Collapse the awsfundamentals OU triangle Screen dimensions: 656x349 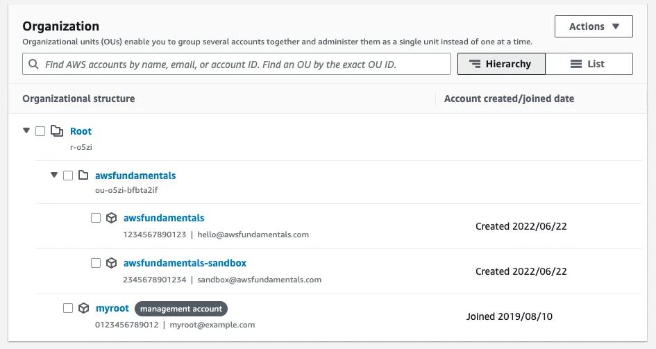coord(54,175)
